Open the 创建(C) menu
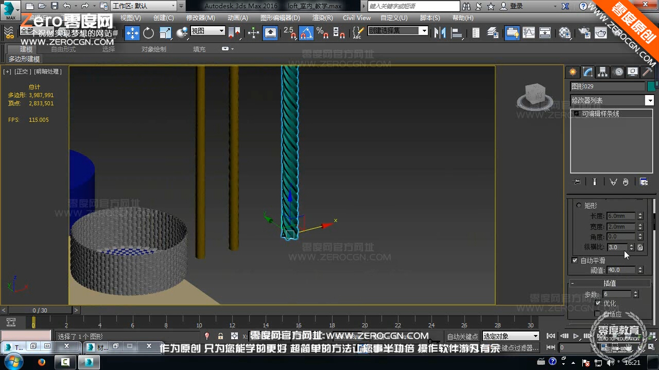 point(163,17)
